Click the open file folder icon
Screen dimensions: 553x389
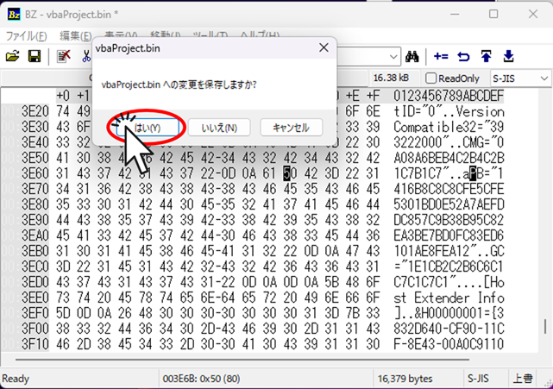pos(13,56)
